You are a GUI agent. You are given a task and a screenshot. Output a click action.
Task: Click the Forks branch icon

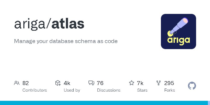[159, 83]
